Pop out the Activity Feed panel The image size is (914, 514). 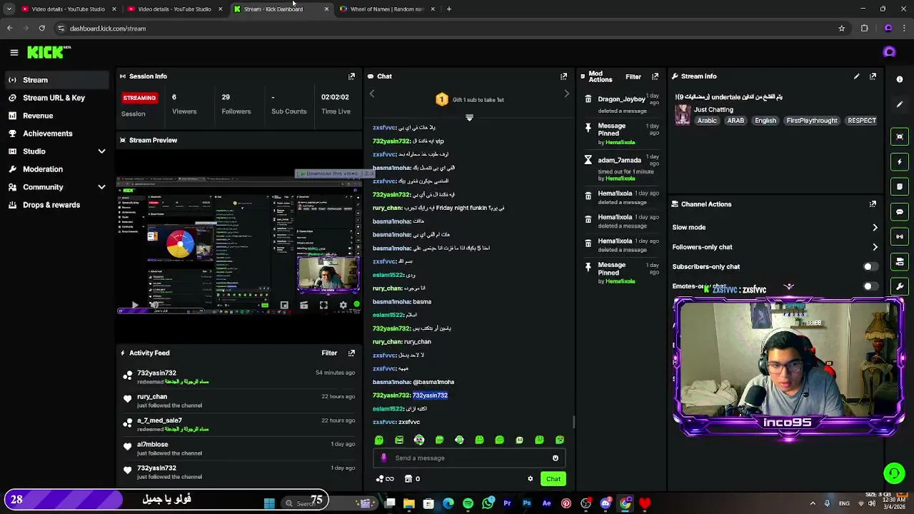[x=351, y=353]
